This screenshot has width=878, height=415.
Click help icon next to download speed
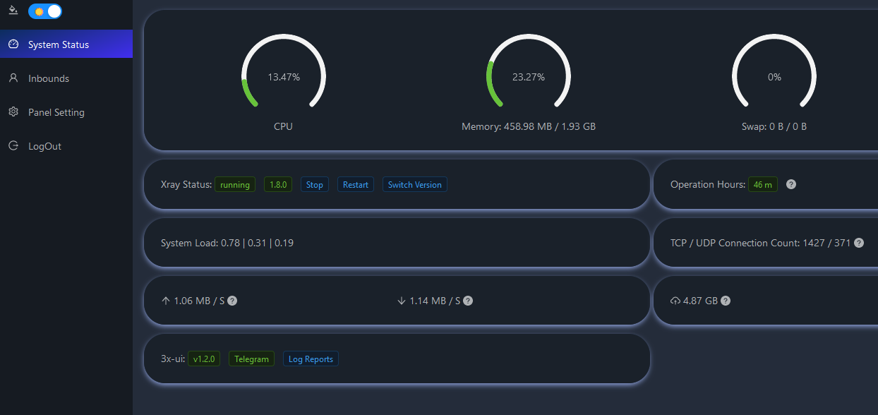point(468,301)
